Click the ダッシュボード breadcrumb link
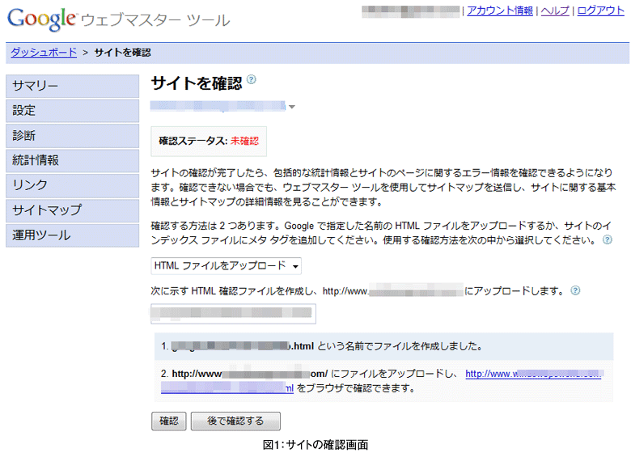The image size is (631, 453). 44,53
